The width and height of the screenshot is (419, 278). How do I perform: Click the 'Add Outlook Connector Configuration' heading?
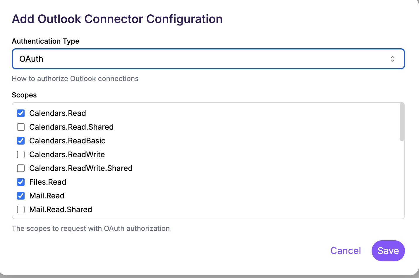(117, 19)
